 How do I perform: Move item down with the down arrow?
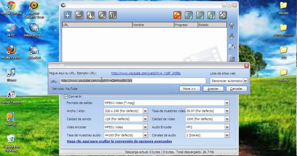(x=231, y=36)
